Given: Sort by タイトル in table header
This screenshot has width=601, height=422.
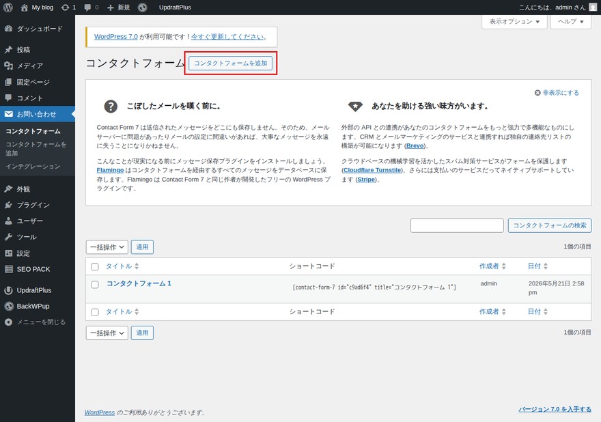Looking at the screenshot, I should 122,266.
